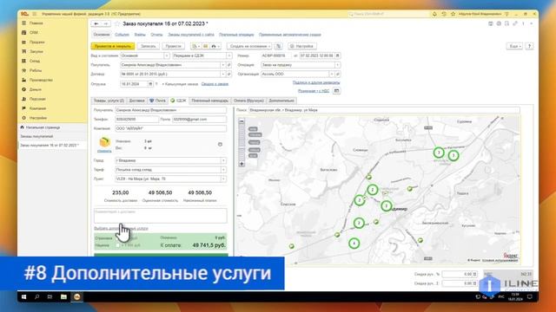Viewport: 556px width, 312px height.
Task: Open the Доставка tab
Action: click(x=136, y=101)
